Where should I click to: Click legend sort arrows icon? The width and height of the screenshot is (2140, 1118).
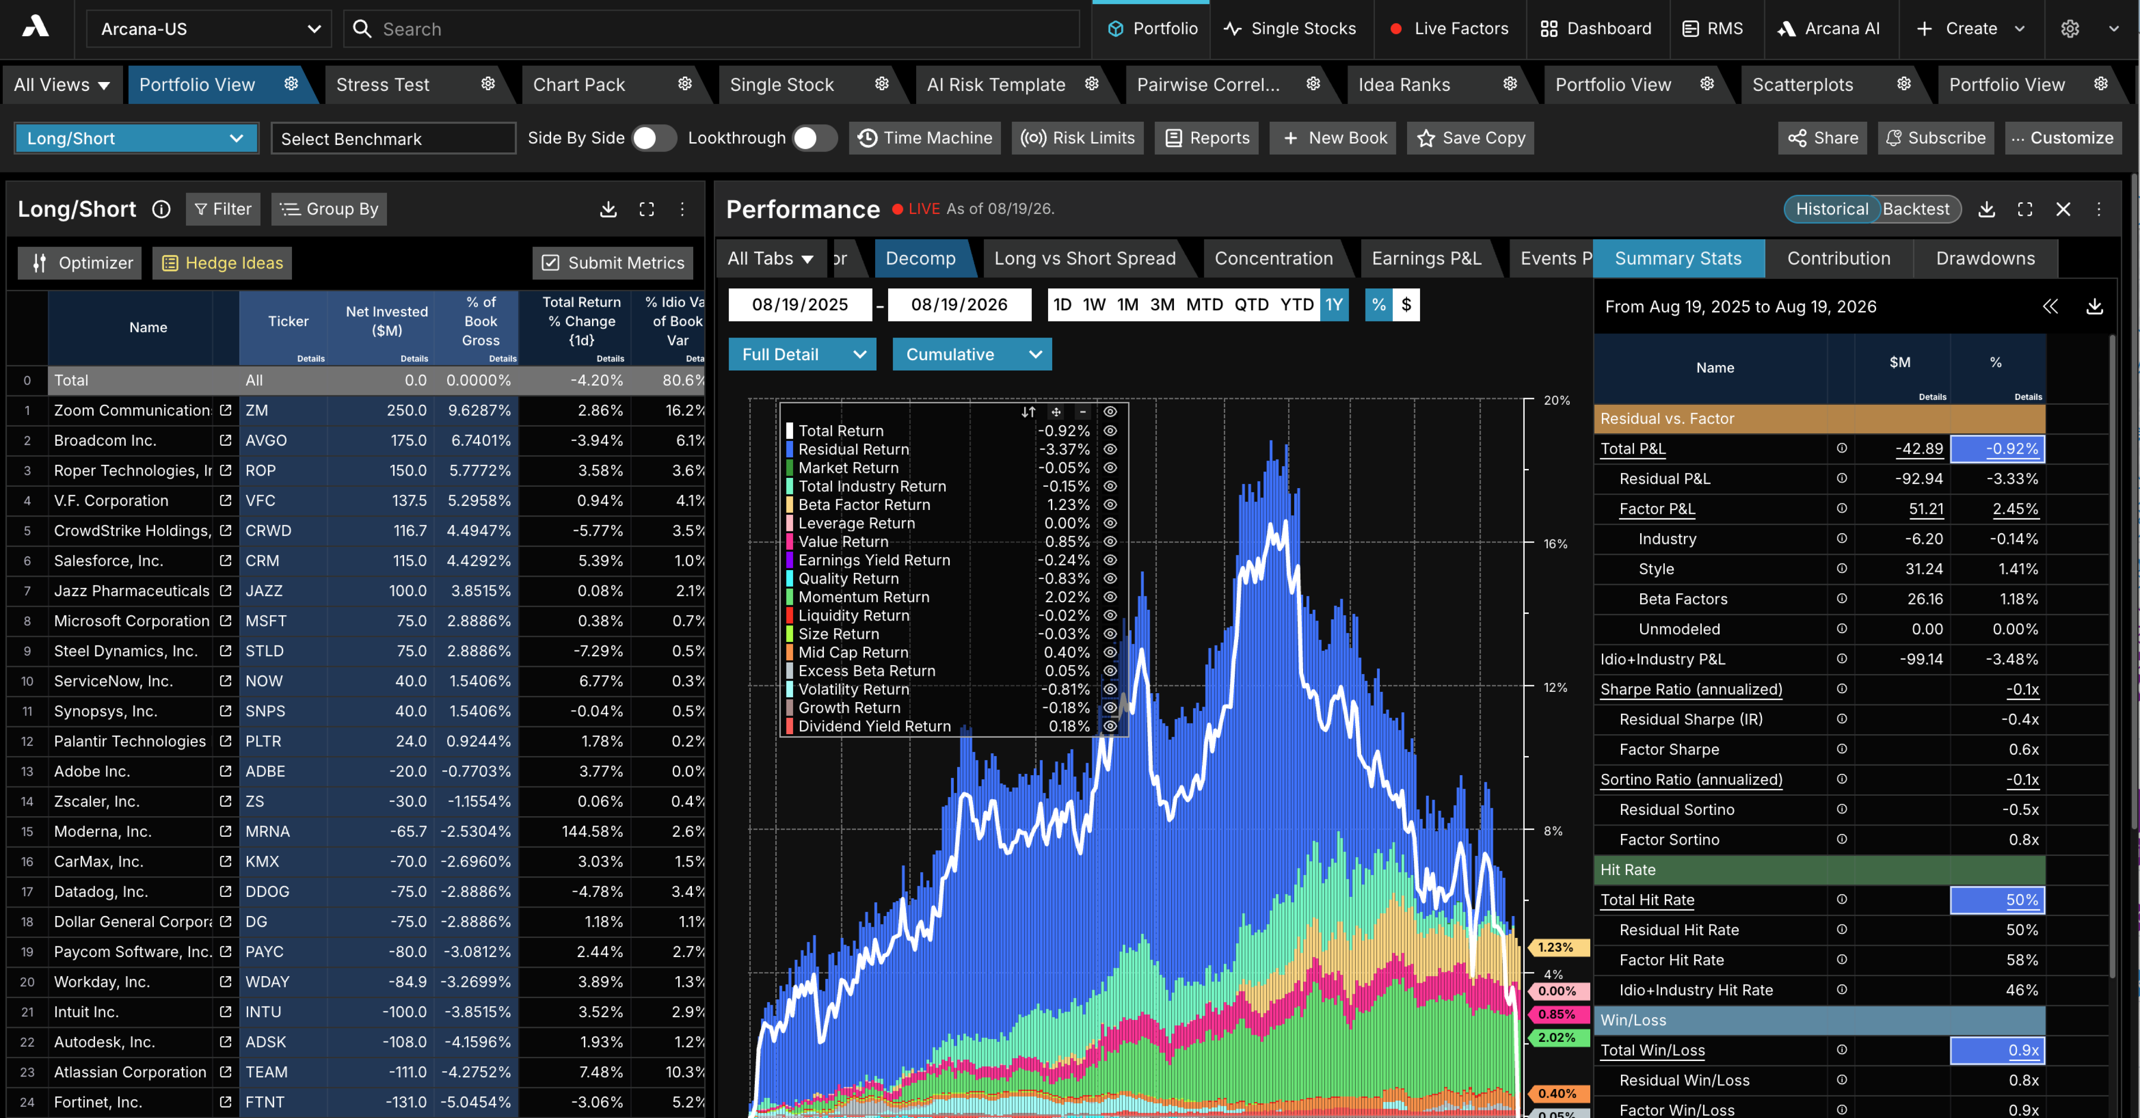click(x=1028, y=412)
